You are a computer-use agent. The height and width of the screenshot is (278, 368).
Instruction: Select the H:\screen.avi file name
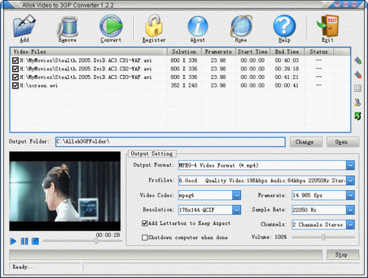click(x=39, y=86)
